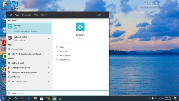
Task: Select the Google Chrome desktop shortcut
Action: tap(4, 84)
